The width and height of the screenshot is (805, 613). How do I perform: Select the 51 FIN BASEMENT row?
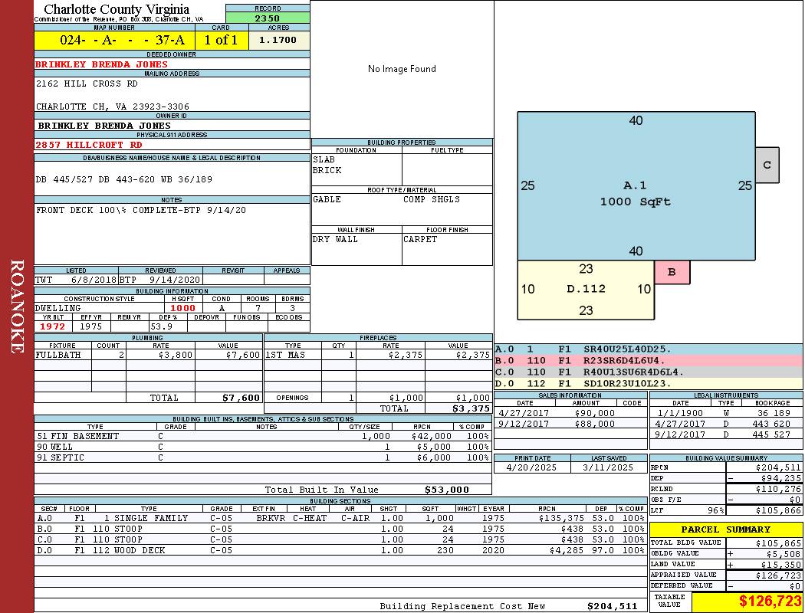[x=263, y=436]
